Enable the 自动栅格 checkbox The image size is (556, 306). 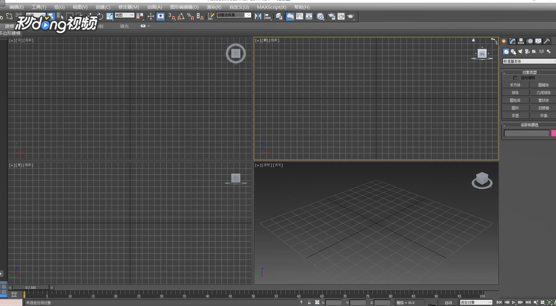515,78
